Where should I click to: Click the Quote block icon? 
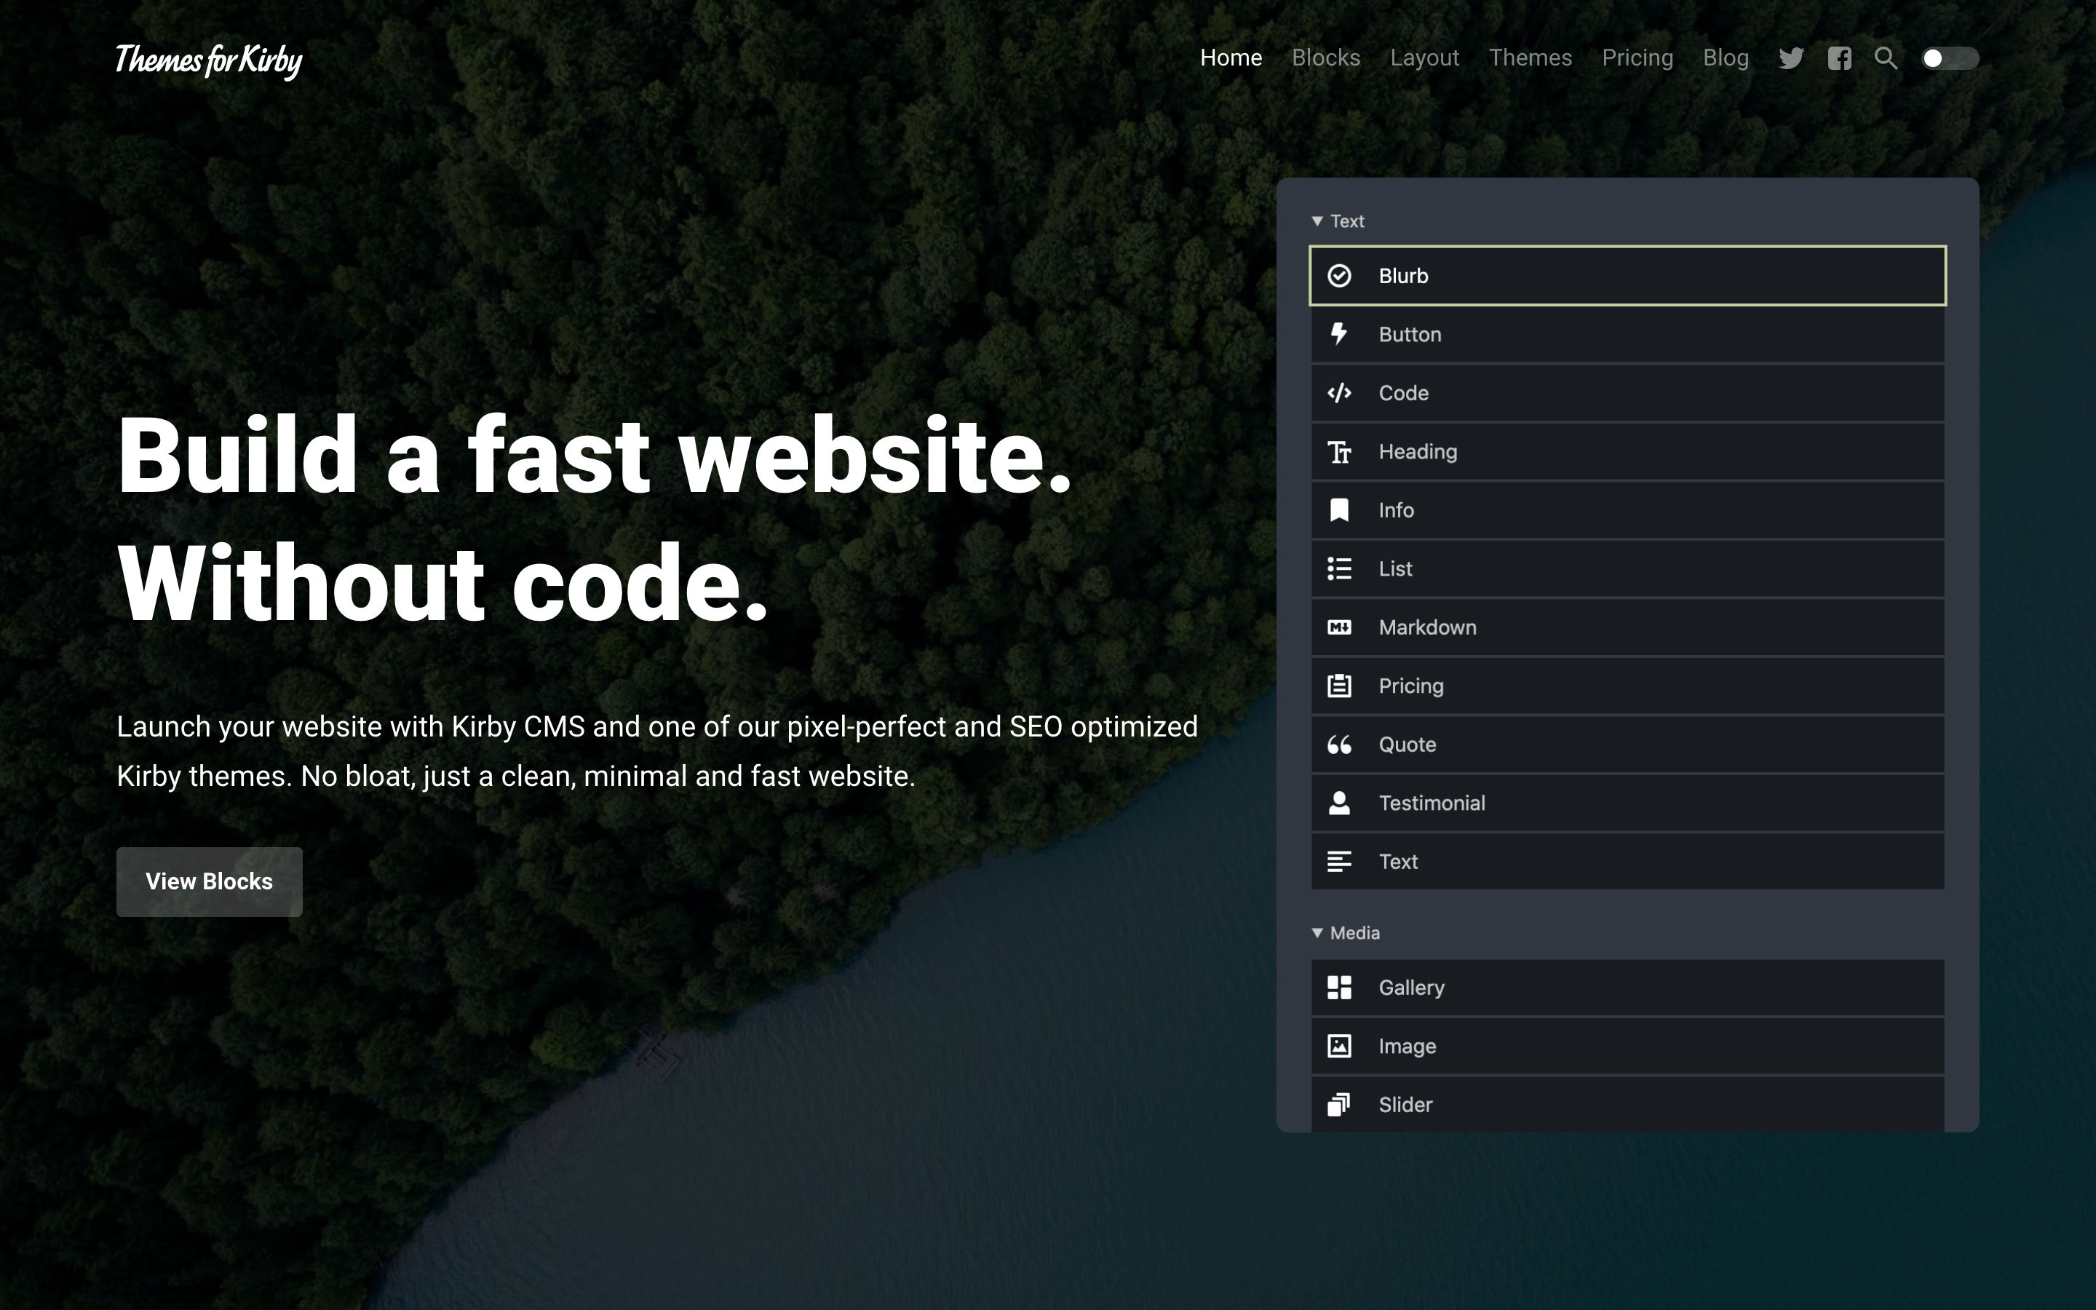pos(1338,744)
